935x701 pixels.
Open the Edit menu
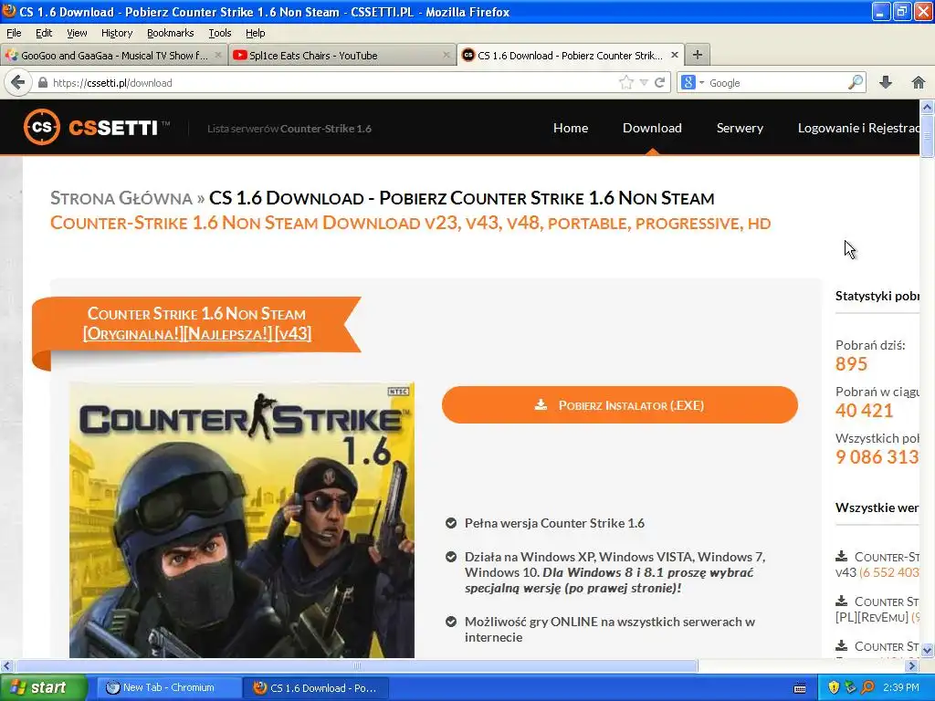(x=44, y=33)
